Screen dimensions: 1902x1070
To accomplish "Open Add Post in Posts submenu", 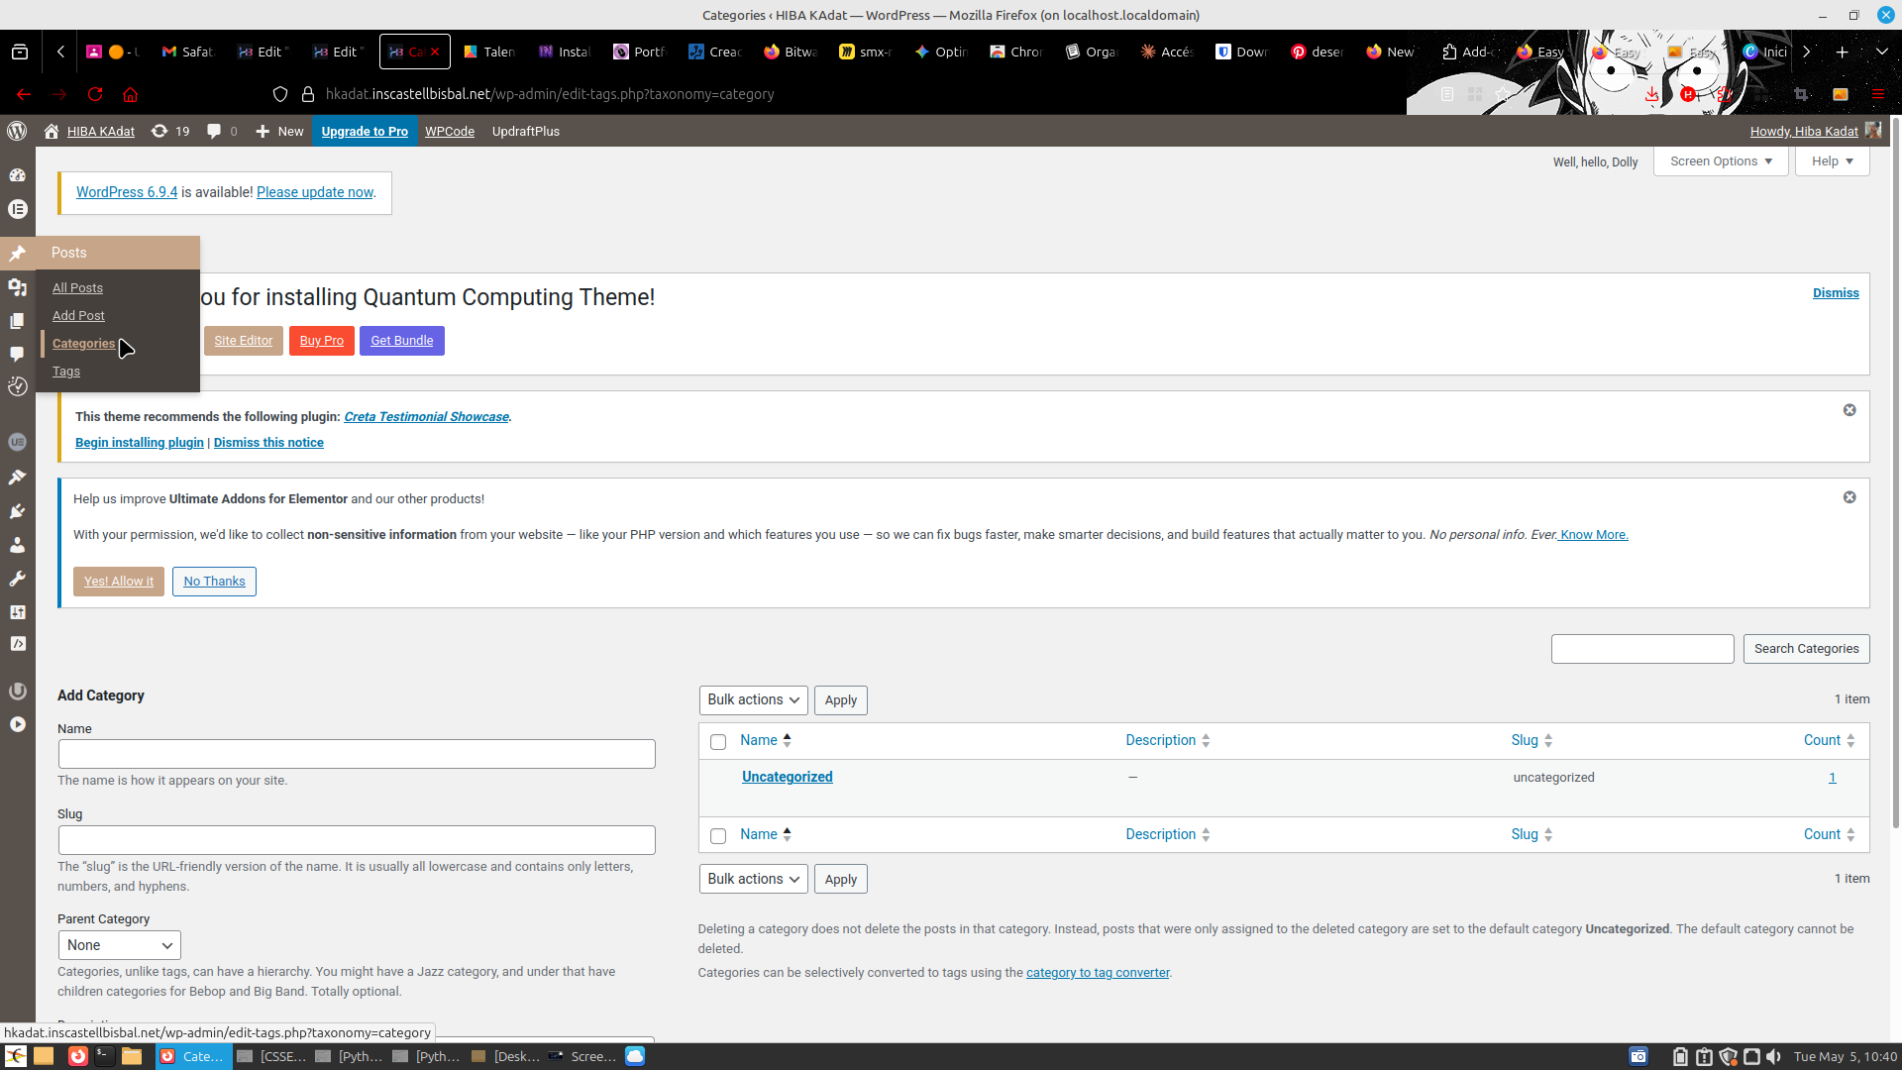I will tap(78, 316).
